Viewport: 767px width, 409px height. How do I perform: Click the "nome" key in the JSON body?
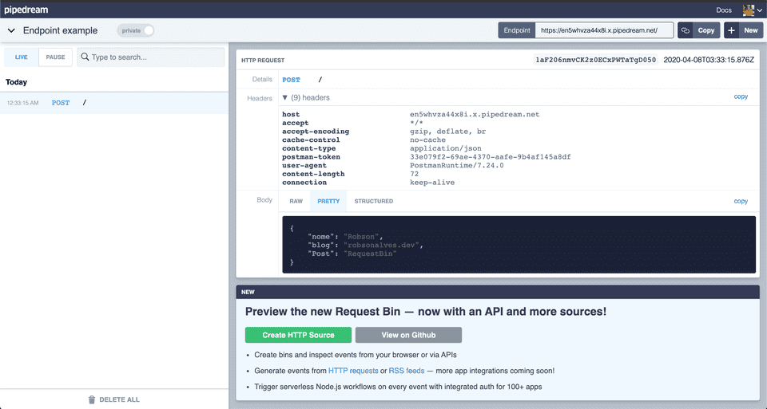click(321, 237)
